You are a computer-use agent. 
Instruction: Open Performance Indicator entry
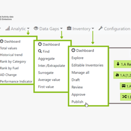(16, 81)
